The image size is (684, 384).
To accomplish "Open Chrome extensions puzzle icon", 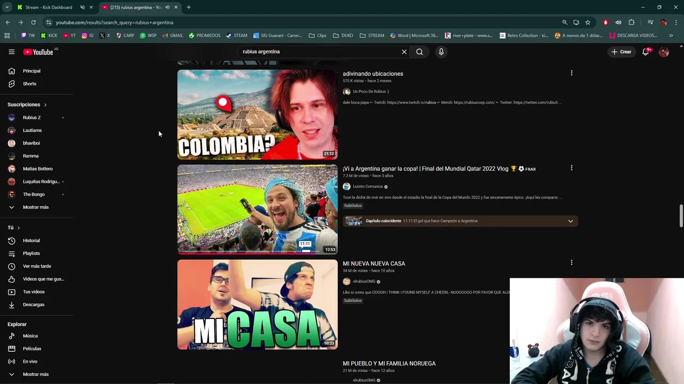I will [632, 22].
